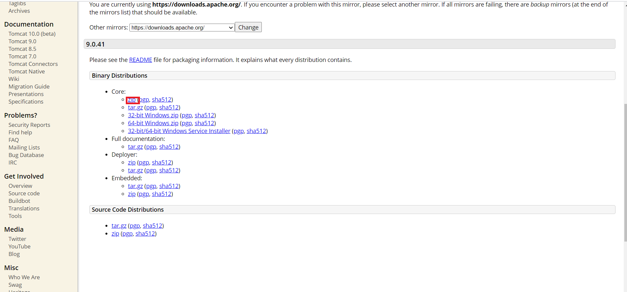Open the FAQ sidebar link
This screenshot has height=292, width=627.
[14, 140]
